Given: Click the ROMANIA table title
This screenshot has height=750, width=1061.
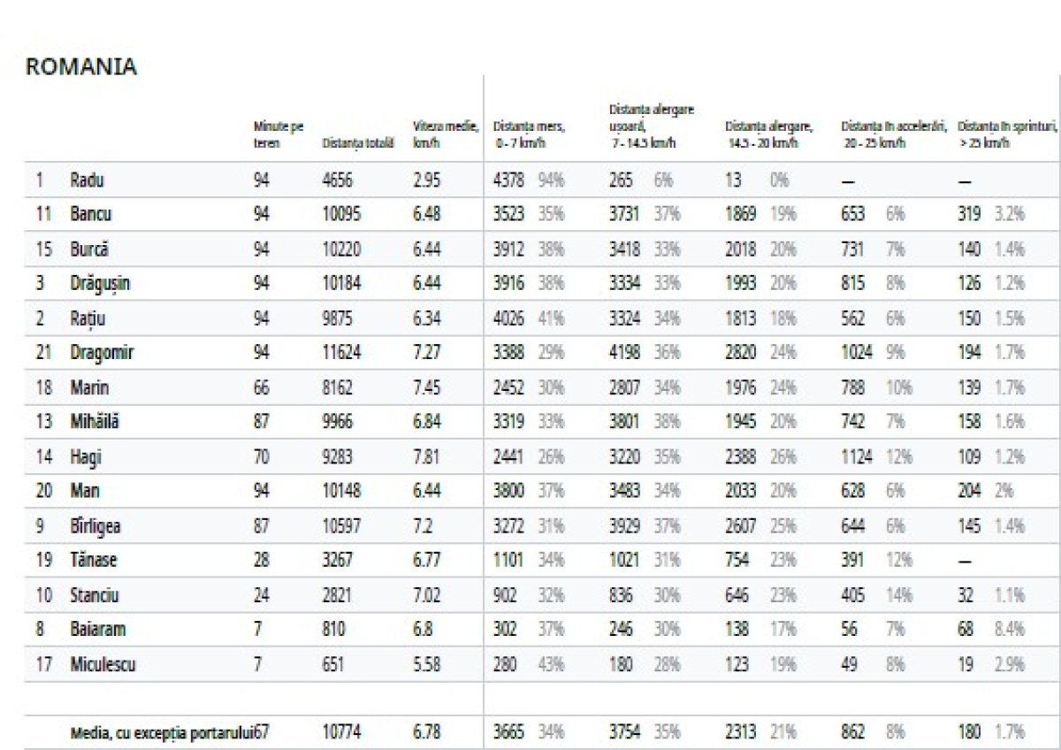Looking at the screenshot, I should coord(81,67).
